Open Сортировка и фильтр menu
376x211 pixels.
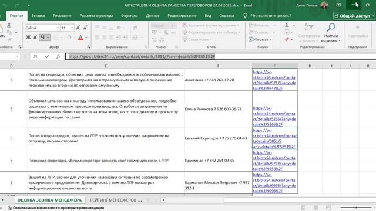[x=309, y=33]
